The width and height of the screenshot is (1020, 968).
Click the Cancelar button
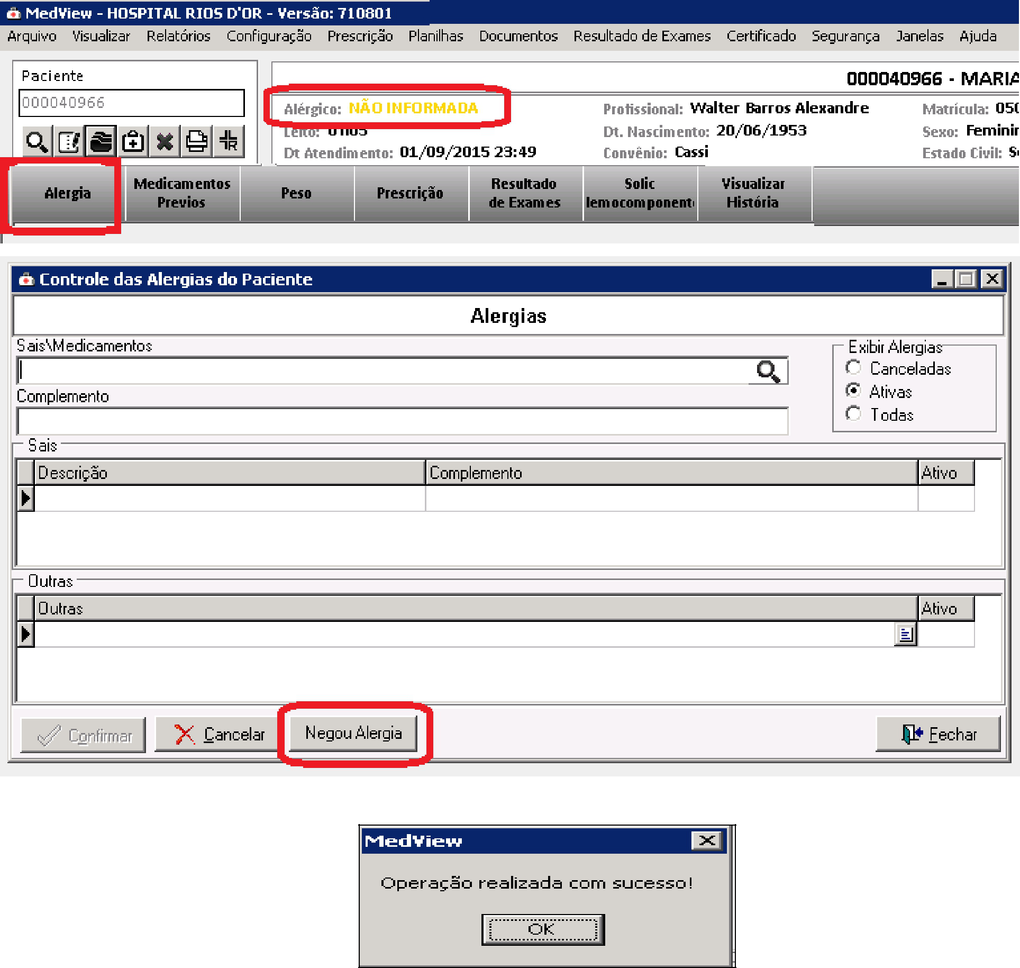[x=217, y=735]
